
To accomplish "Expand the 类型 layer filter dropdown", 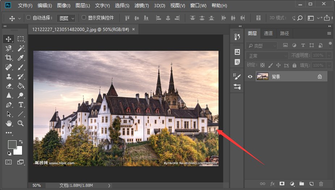I will pos(262,46).
